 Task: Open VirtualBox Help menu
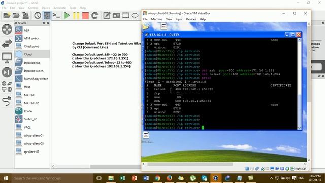click(203, 19)
